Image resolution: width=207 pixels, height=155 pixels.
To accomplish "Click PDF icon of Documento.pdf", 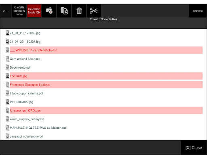I will (x=7, y=67).
